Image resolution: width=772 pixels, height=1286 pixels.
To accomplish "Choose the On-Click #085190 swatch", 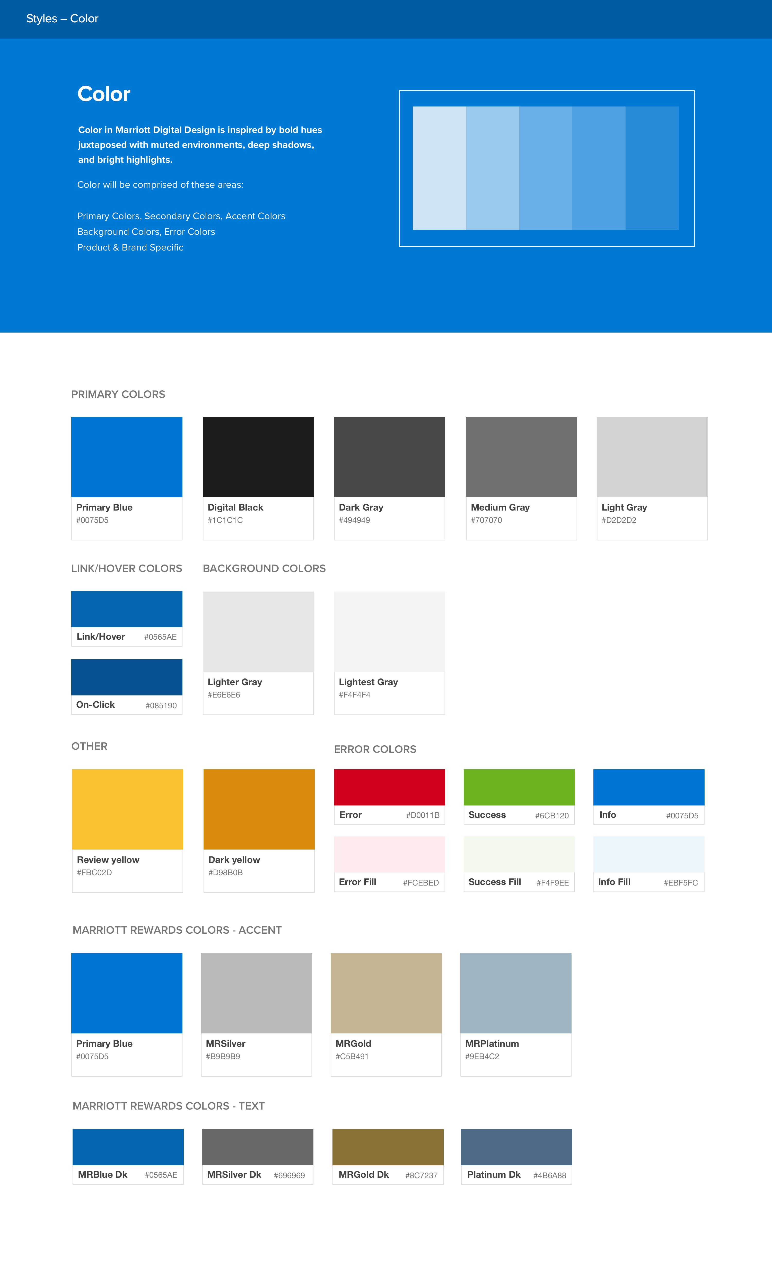I will [x=126, y=677].
